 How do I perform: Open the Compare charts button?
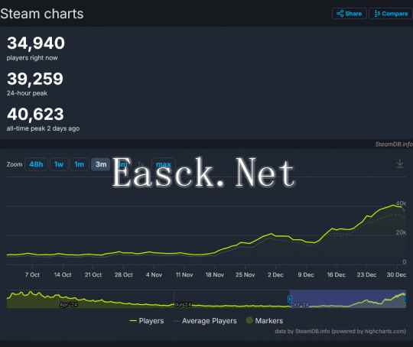[x=391, y=14]
